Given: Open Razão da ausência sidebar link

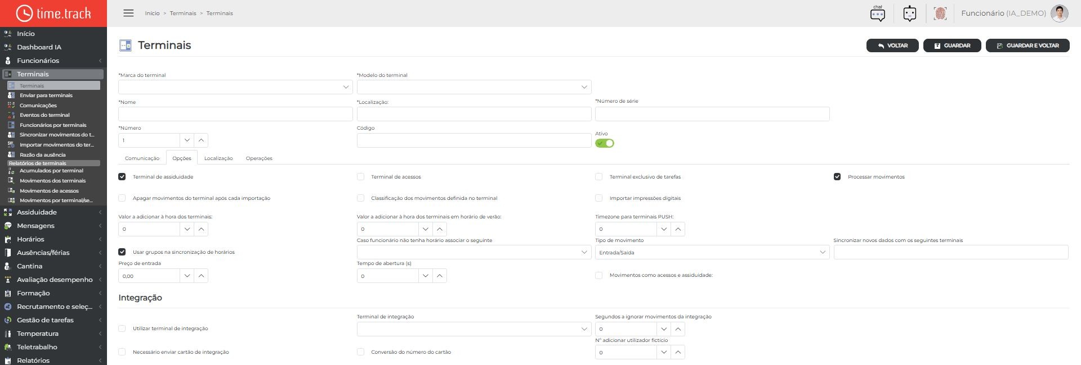Looking at the screenshot, I should pyautogui.click(x=43, y=155).
